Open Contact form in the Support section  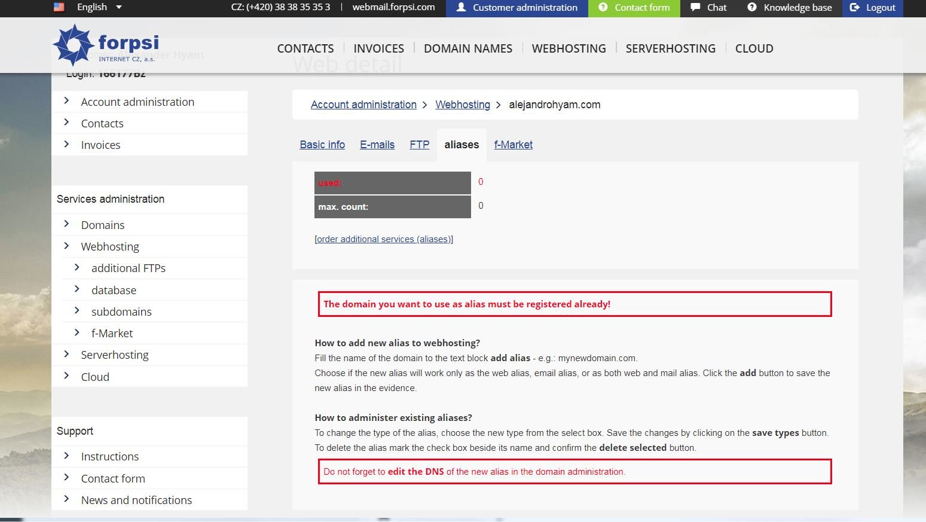[113, 478]
